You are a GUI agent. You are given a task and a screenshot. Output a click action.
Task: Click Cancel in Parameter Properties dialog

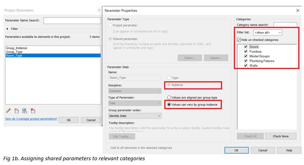[x=263, y=150]
